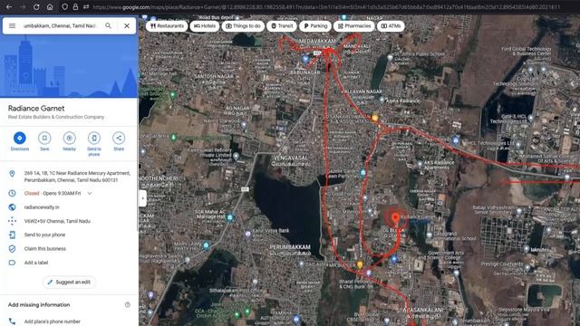
Task: Show Things to do on map
Action: click(x=243, y=26)
